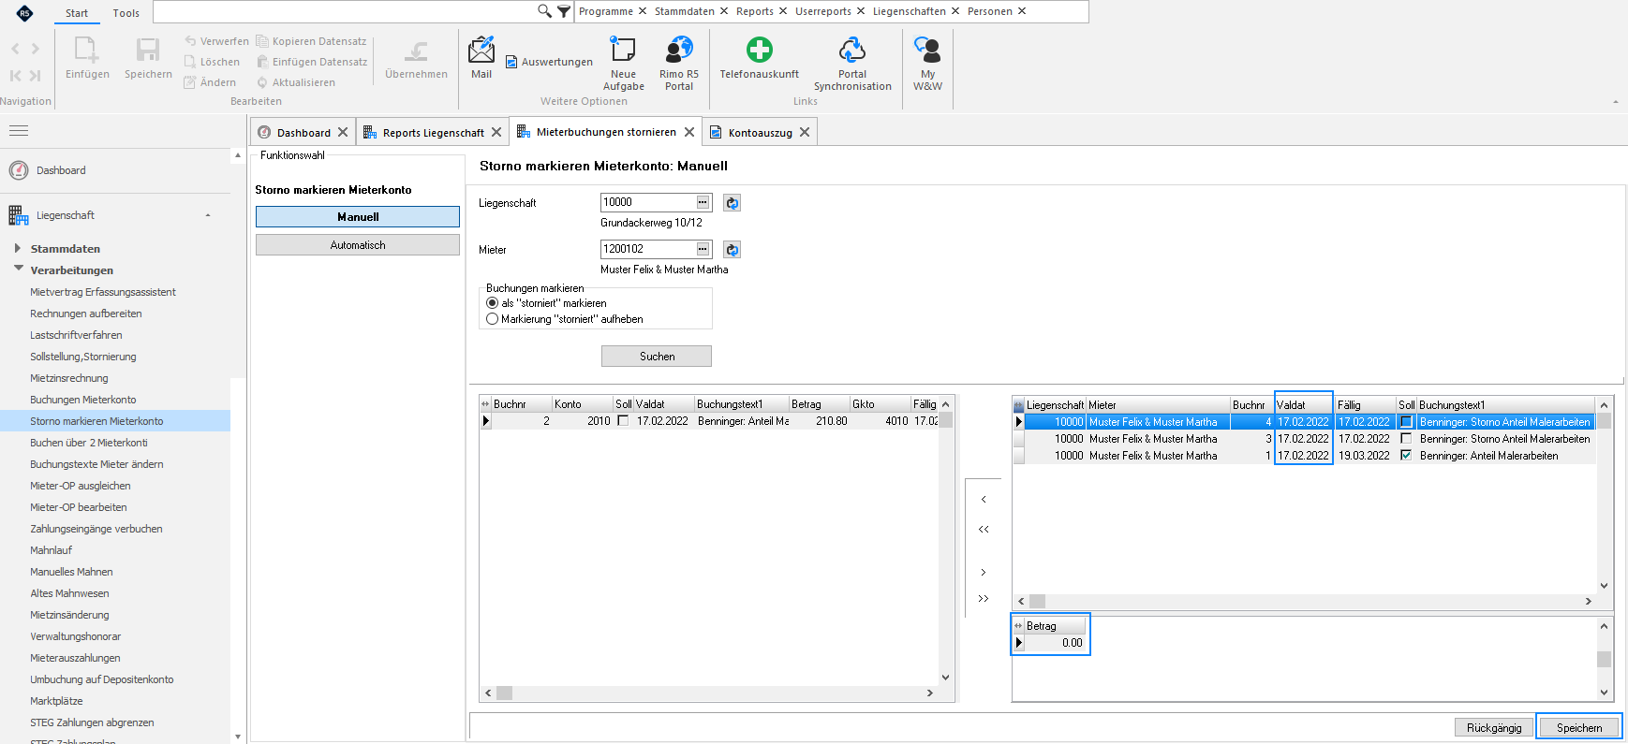The image size is (1628, 744).
Task: Collapse the ribbon with the small arrow
Action: coord(1615,101)
